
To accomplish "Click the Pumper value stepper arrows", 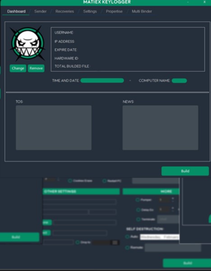I will pos(173,200).
